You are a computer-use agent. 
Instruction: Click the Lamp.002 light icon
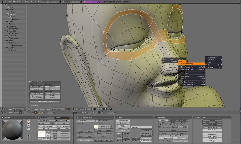[x=10, y=33]
